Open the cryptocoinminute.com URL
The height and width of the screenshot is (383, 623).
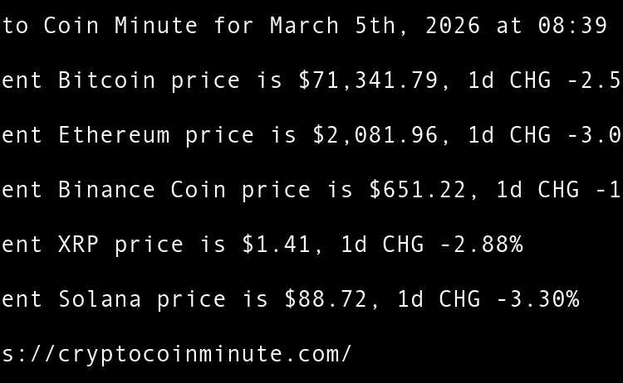[176, 354]
